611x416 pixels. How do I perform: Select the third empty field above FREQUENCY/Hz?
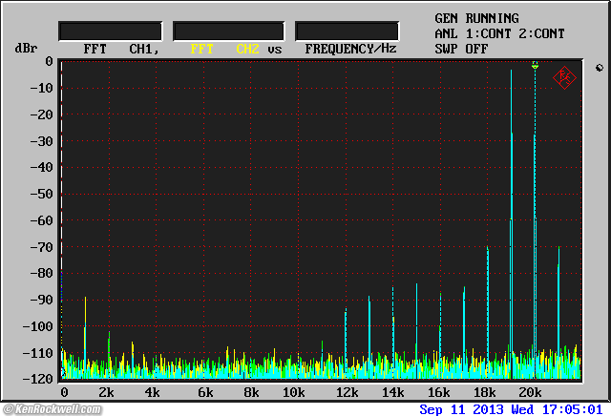pyautogui.click(x=347, y=31)
